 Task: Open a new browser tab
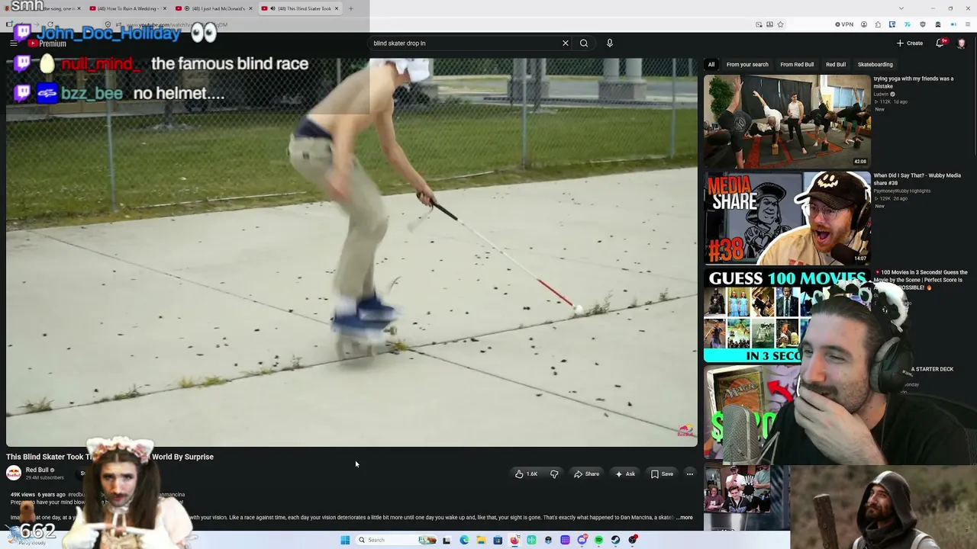tap(350, 8)
